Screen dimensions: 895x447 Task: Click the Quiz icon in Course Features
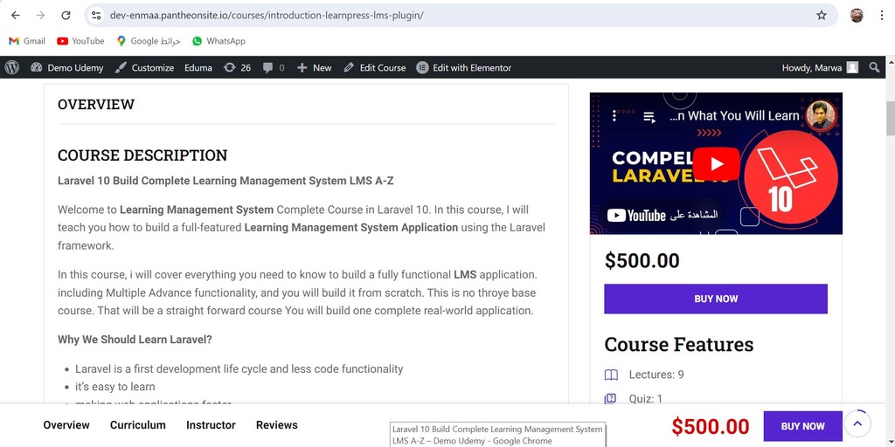coord(611,398)
